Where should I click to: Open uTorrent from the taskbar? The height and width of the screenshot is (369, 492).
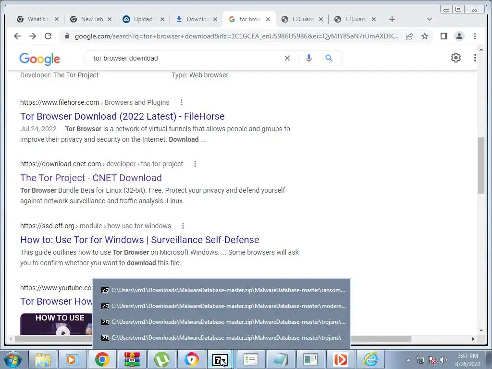161,359
